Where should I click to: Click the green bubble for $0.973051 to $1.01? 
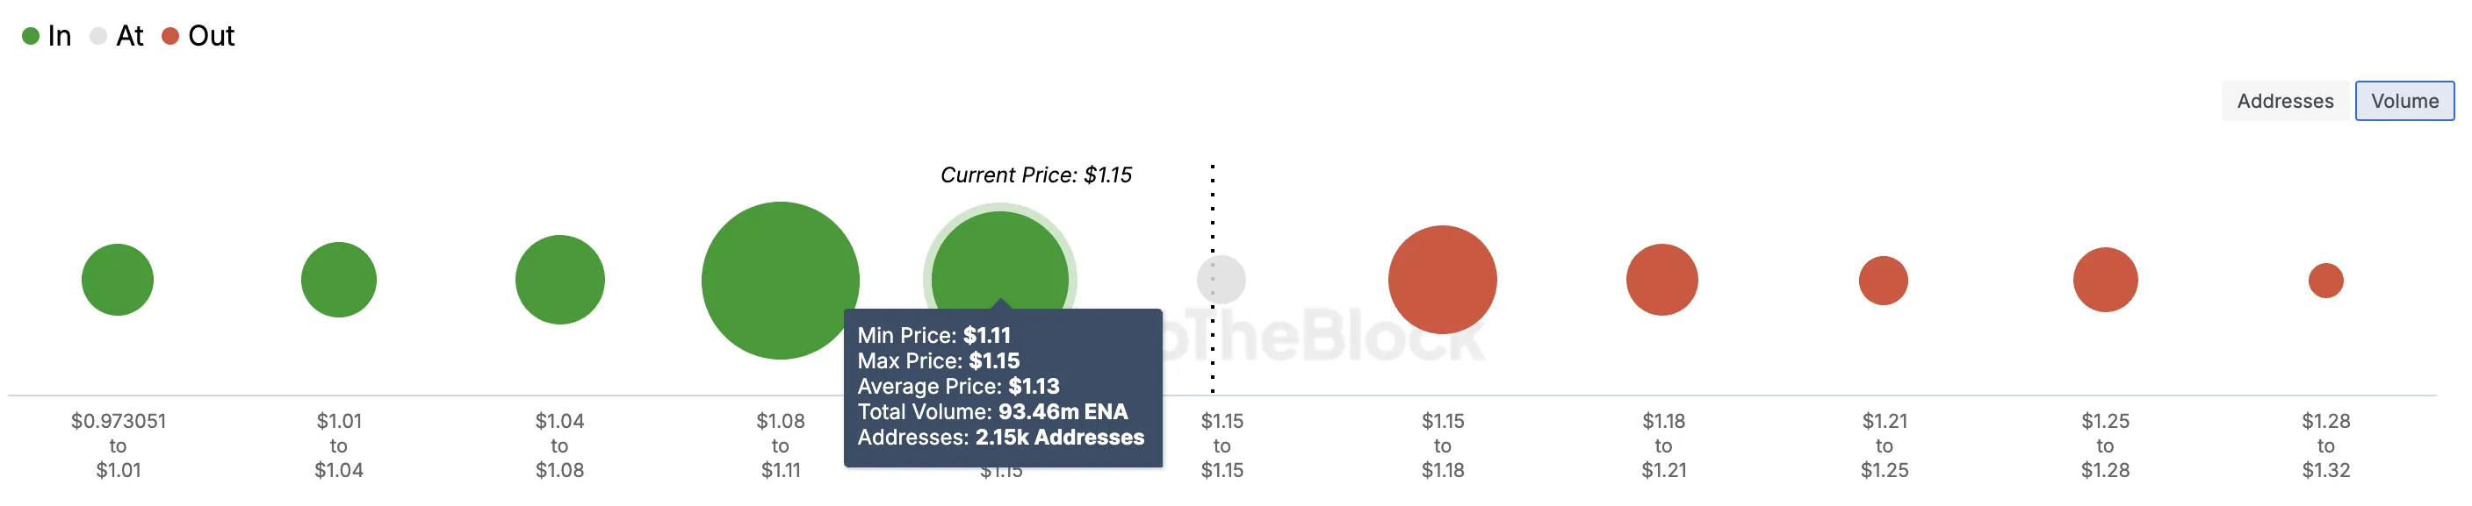(x=118, y=280)
